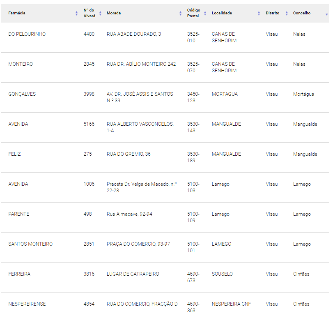Viewport: 333px width, 320px height.
Task: Click address RUA ABADE DOURADO, 3
Action: pos(134,34)
